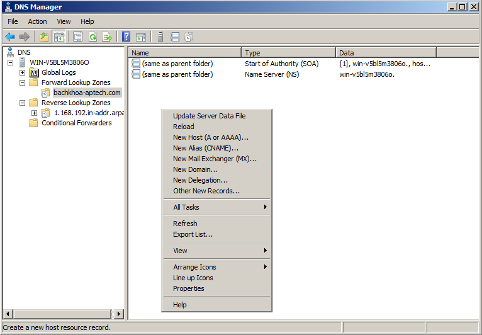Sort by the Type column header

click(x=289, y=53)
